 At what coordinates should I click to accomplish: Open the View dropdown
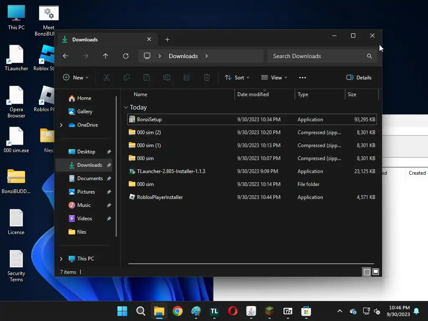[x=274, y=77]
